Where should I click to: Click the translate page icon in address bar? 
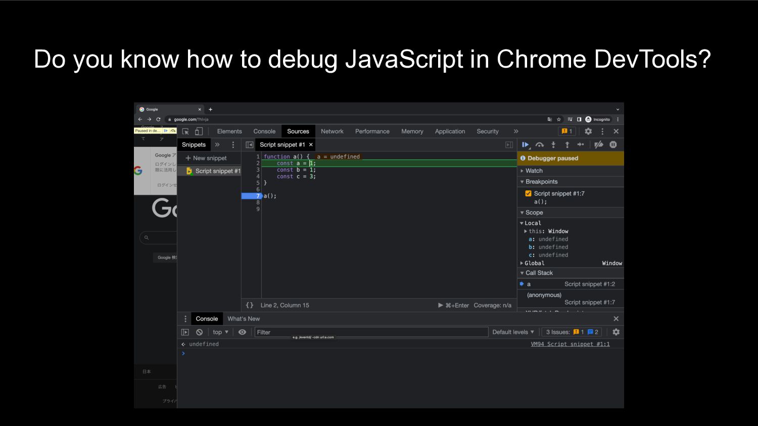coord(550,120)
